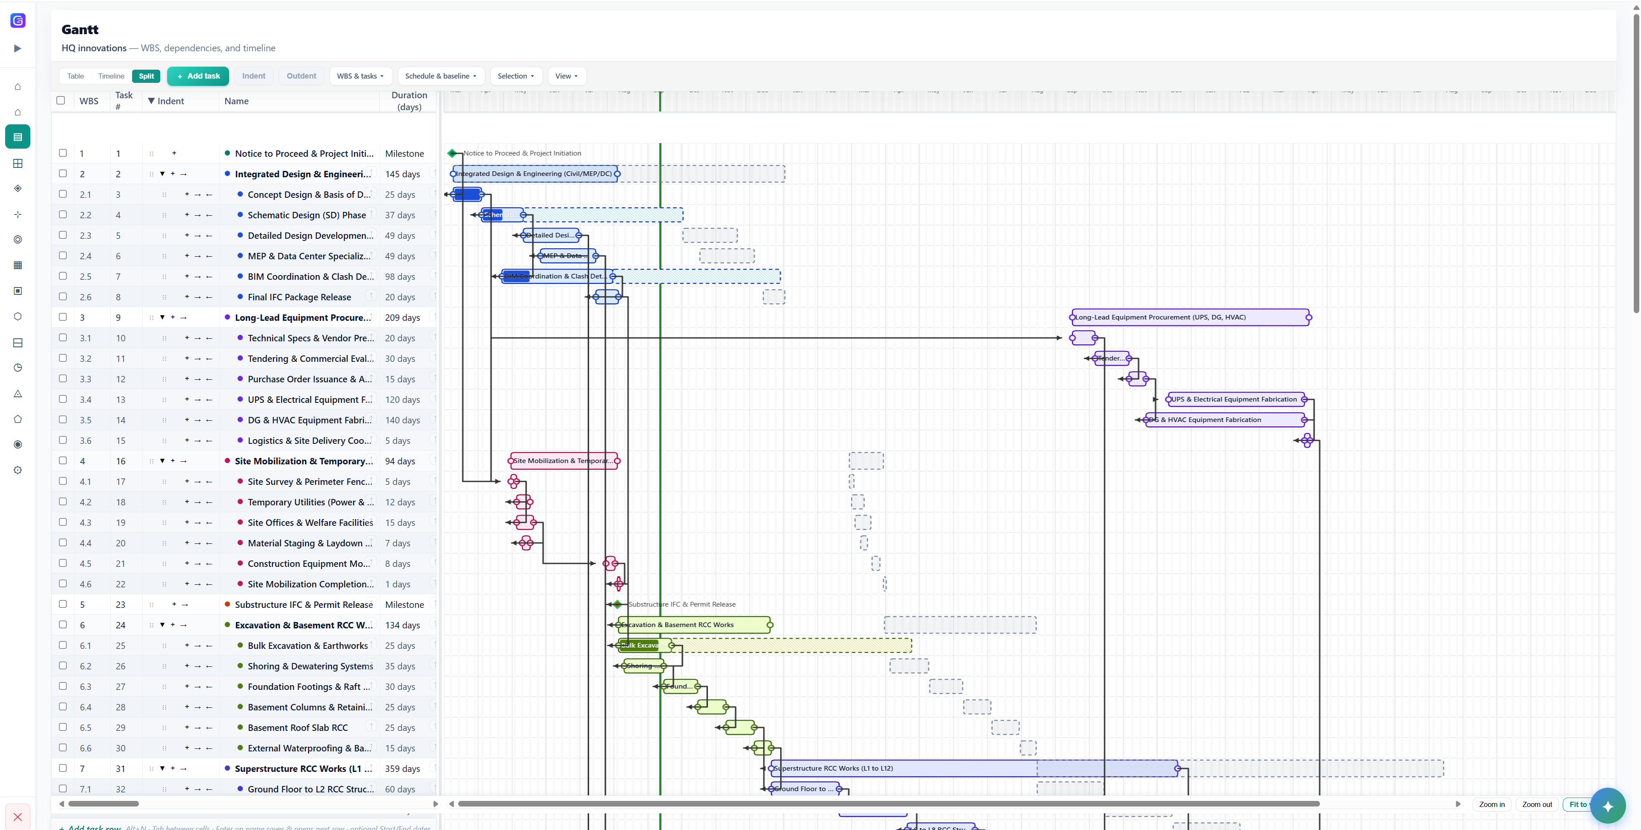The height and width of the screenshot is (830, 1641).
Task: Open the square-in-square sidebar icon
Action: click(18, 291)
